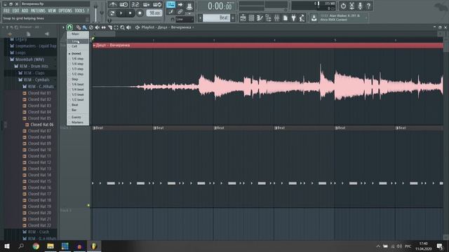The image size is (449, 252).
Task: Expand the REM - Crash folder
Action: 38,232
